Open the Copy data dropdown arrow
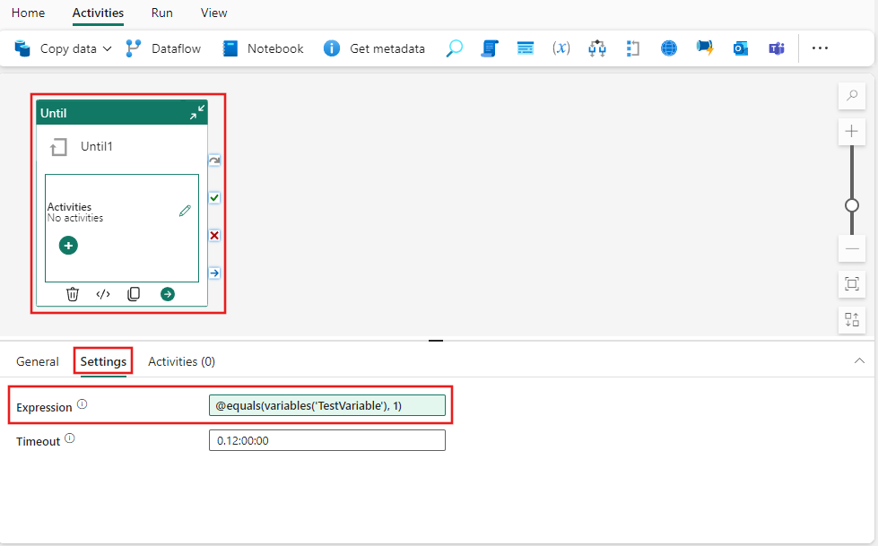 click(108, 48)
